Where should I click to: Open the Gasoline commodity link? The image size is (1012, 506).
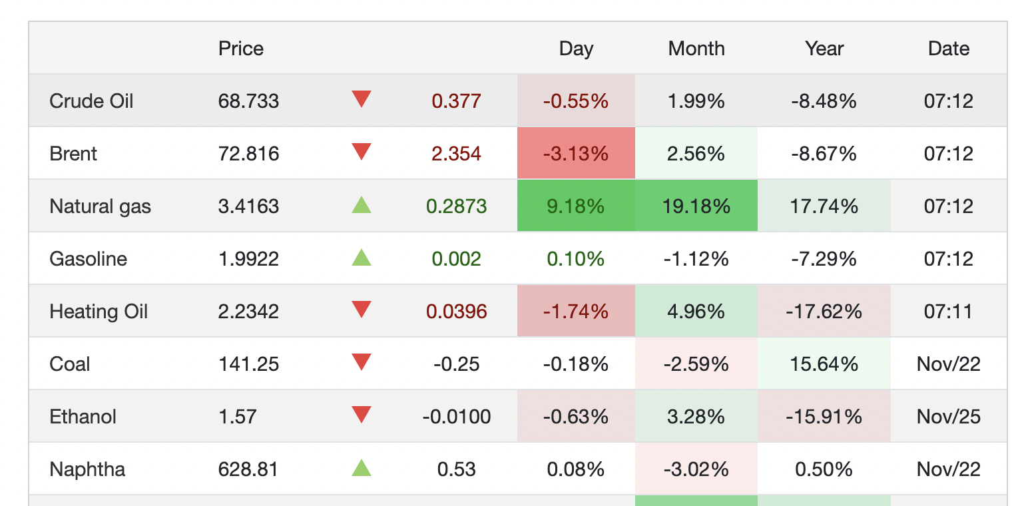[88, 259]
